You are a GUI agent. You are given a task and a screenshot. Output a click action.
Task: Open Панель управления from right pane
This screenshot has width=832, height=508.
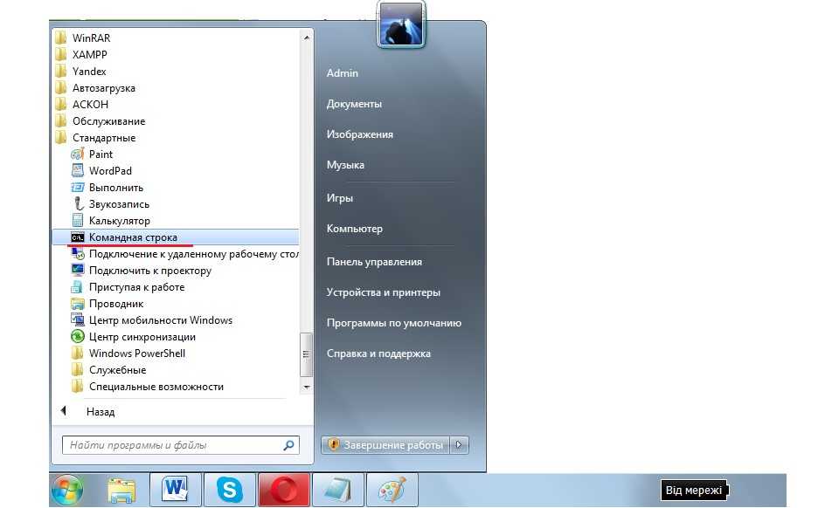(x=374, y=262)
